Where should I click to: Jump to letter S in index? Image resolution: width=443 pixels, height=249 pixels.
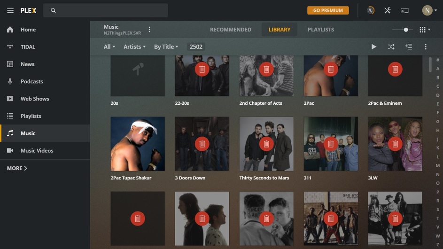point(438,210)
